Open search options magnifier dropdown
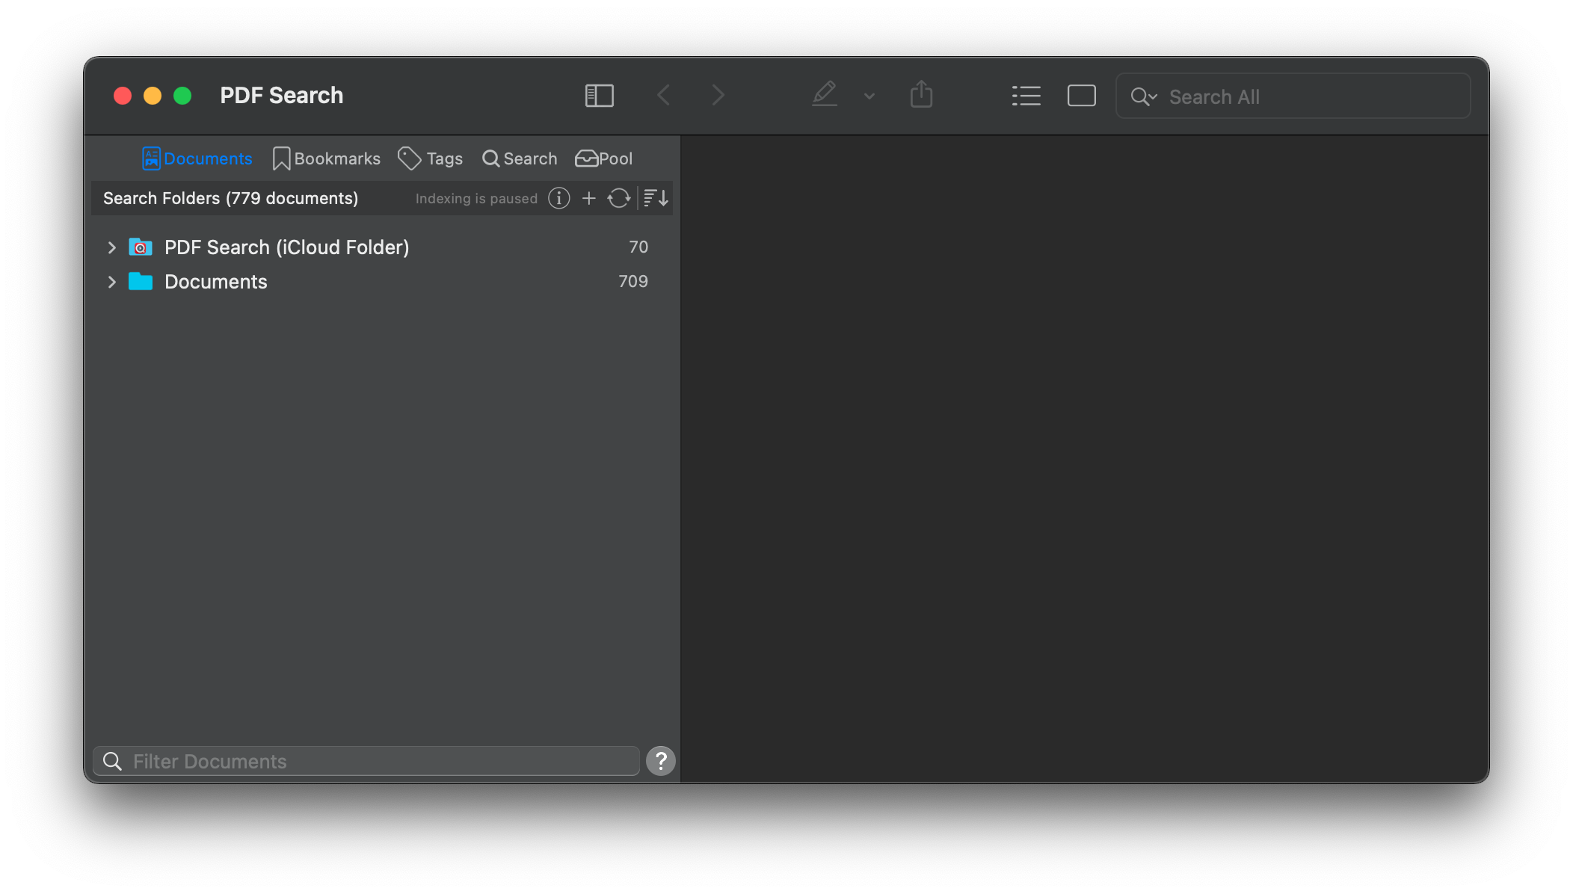1573x894 pixels. 1144,96
